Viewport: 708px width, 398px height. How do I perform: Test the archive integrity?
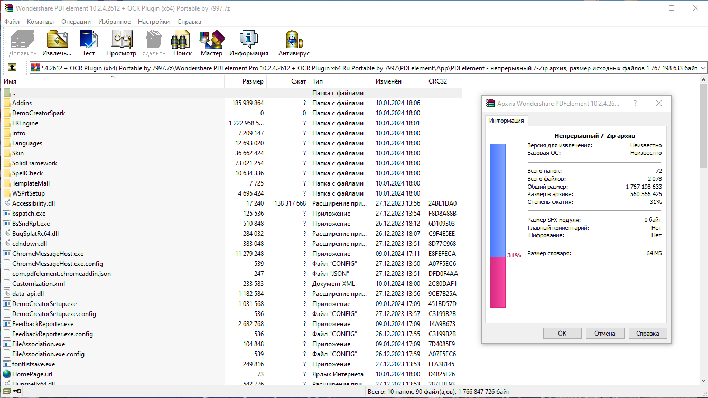88,42
